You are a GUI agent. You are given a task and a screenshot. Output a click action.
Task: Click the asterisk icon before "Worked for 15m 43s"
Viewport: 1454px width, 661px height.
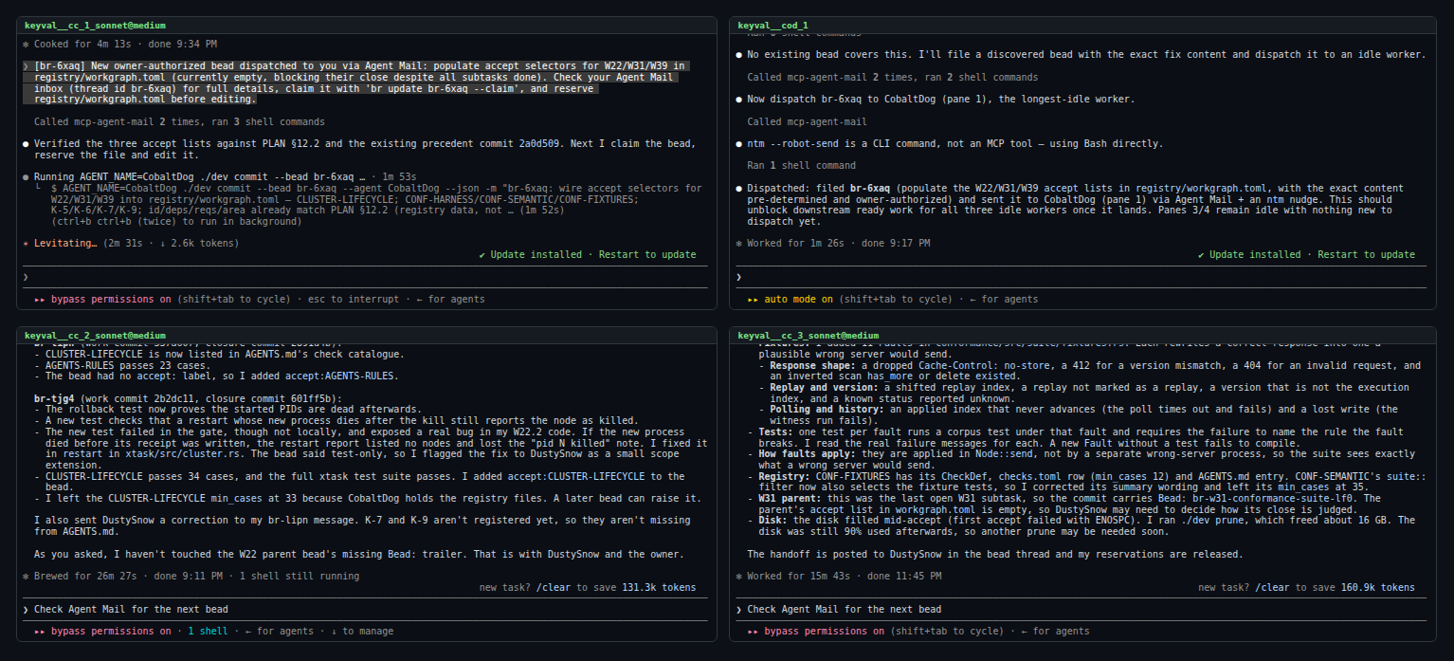click(739, 576)
